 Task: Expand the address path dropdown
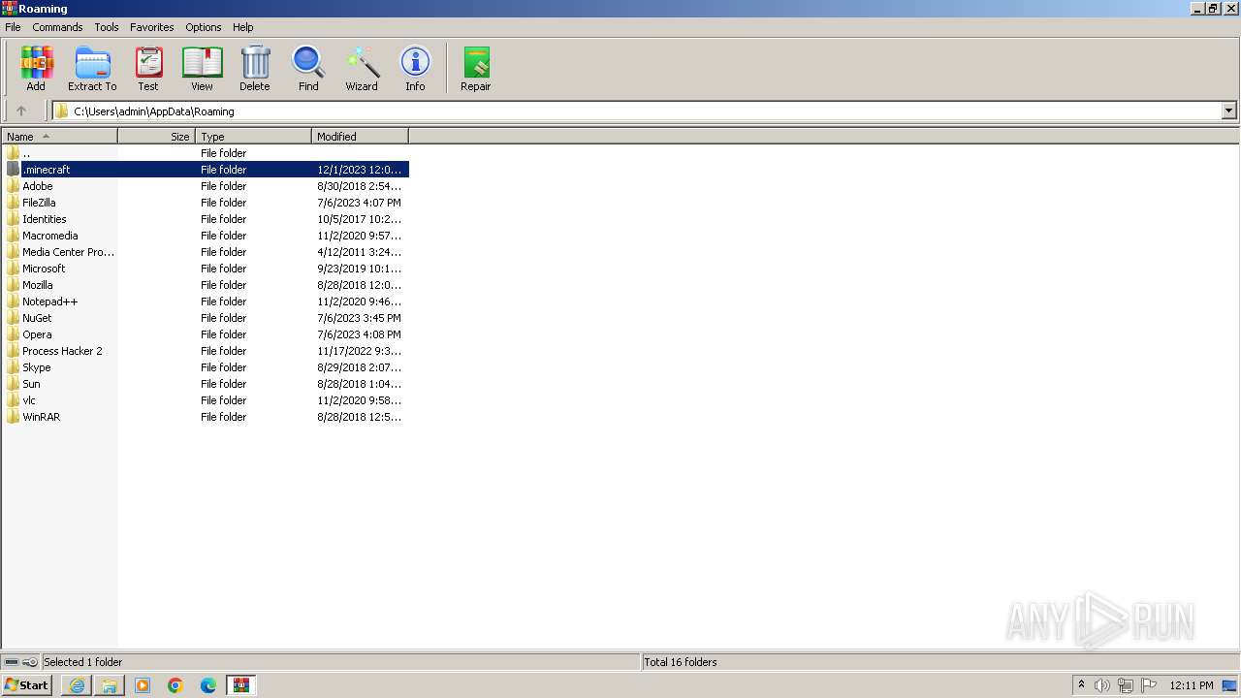(x=1228, y=111)
